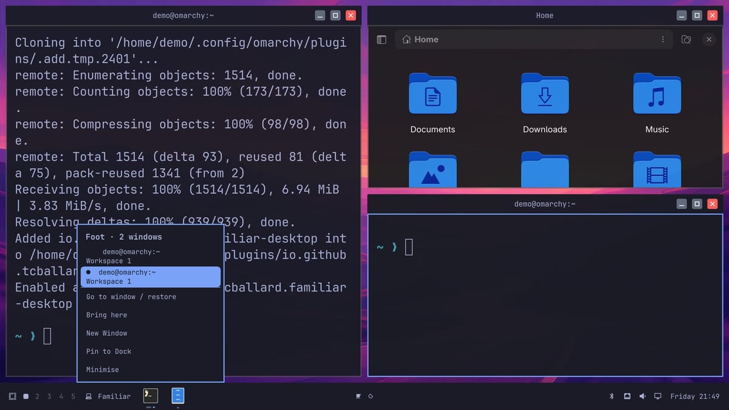Maximize the Home file manager window
Screen dimensions: 729x410
click(x=697, y=15)
